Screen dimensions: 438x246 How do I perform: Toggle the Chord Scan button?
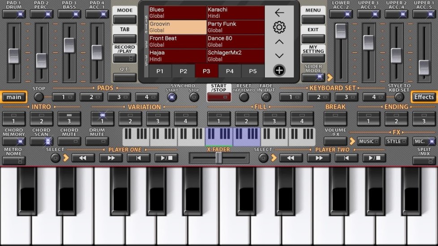42,141
